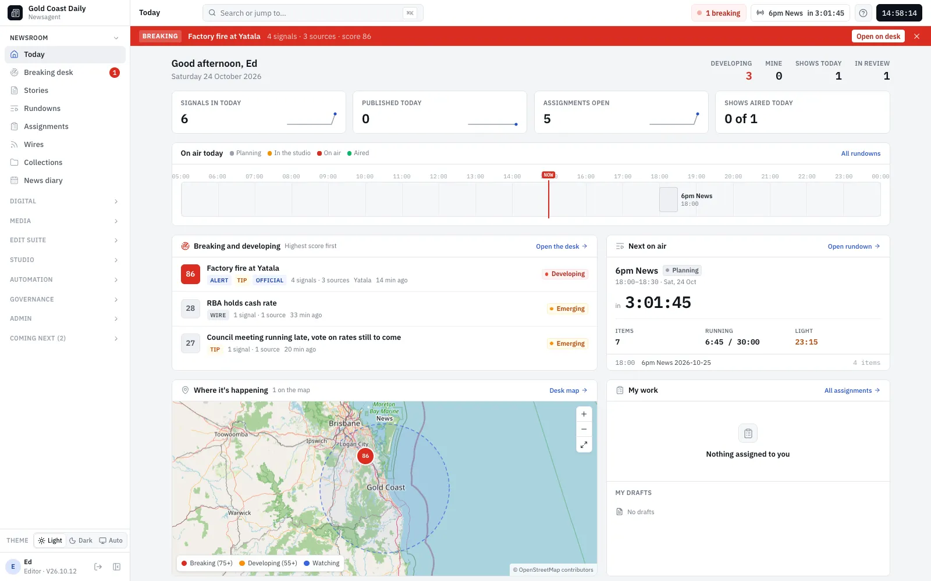Select Assignments in sidebar
931x581 pixels.
(x=65, y=127)
